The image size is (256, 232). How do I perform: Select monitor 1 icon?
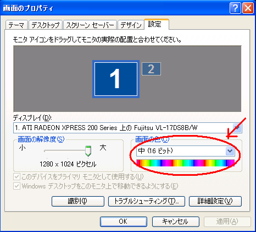point(116,79)
